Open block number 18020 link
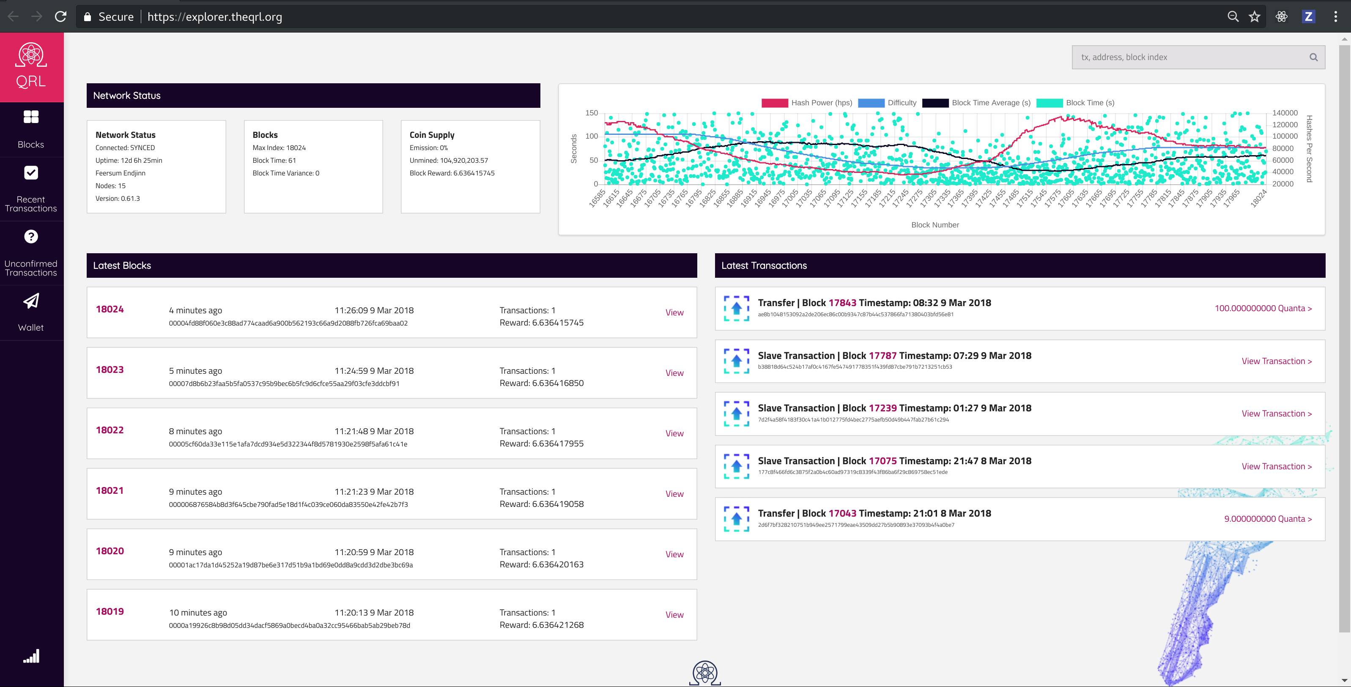The height and width of the screenshot is (687, 1351). coord(110,550)
